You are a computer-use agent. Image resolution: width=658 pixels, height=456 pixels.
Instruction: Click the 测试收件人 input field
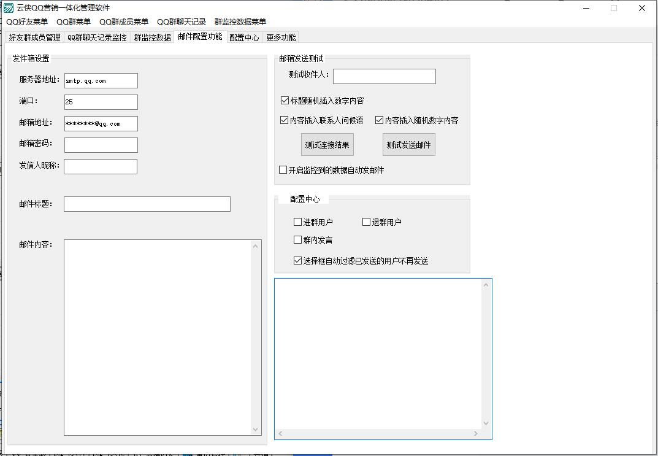(x=384, y=77)
